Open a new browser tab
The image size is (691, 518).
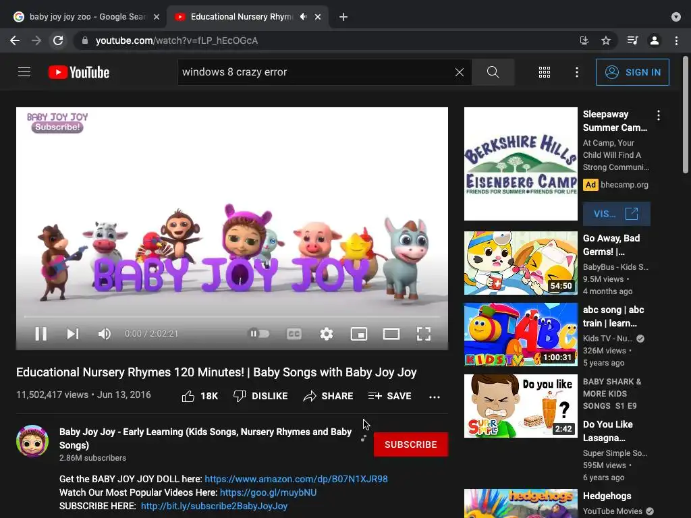pyautogui.click(x=343, y=17)
